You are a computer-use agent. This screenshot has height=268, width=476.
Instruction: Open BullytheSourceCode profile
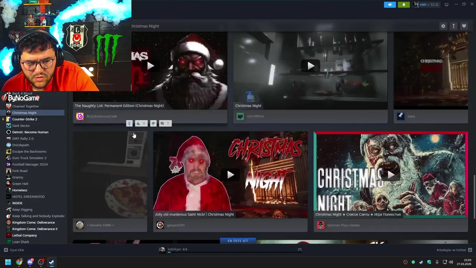102,117
